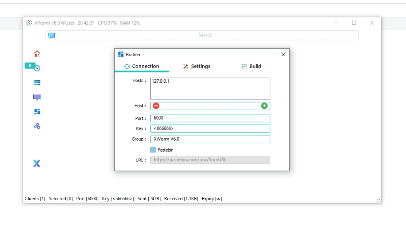Select the Group field showing XWorm V6.0
Screen dimensions: 406x228
point(210,139)
